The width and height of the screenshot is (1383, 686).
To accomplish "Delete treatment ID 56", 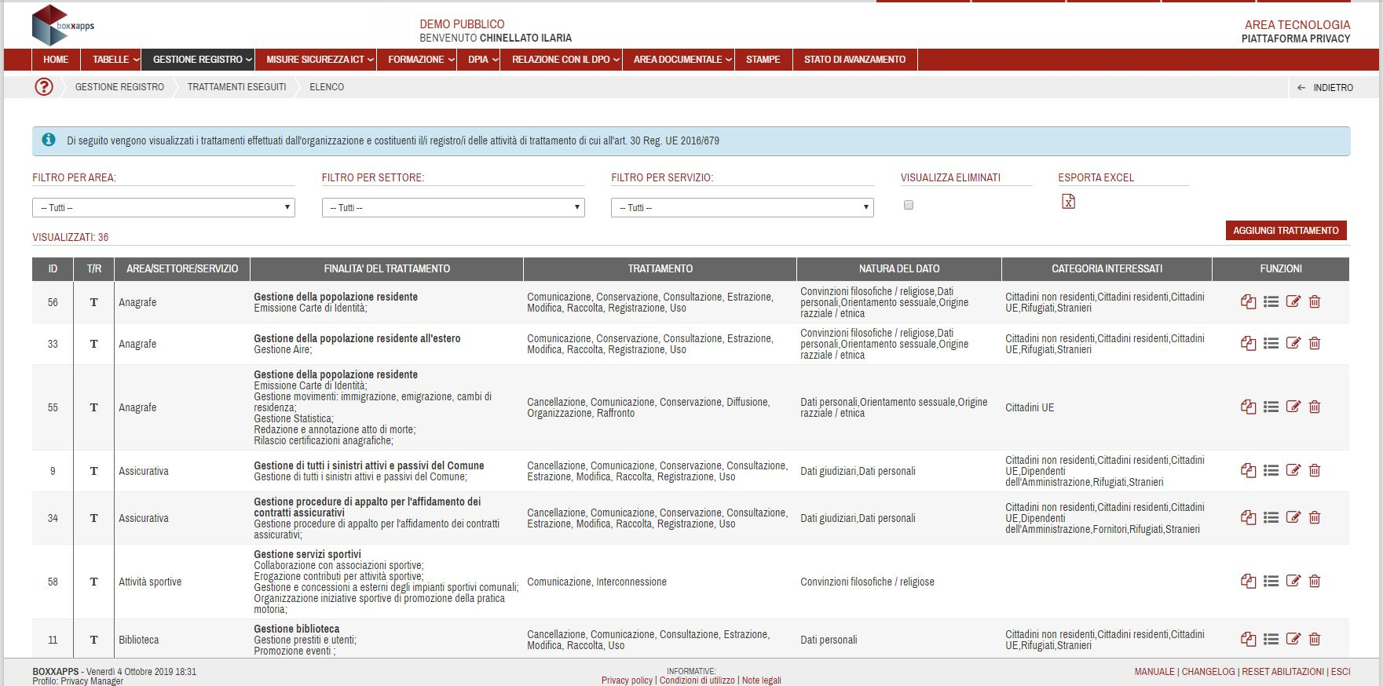I will 1315,302.
